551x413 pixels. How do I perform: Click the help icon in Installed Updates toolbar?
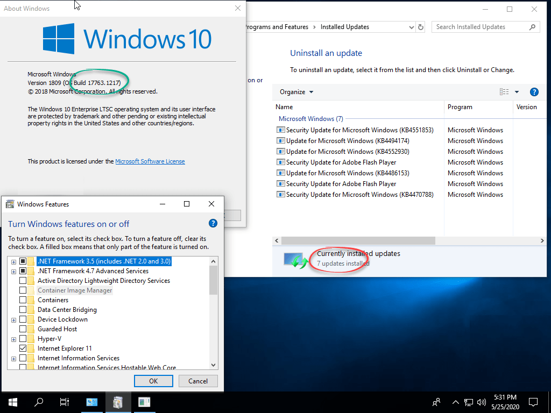point(534,92)
